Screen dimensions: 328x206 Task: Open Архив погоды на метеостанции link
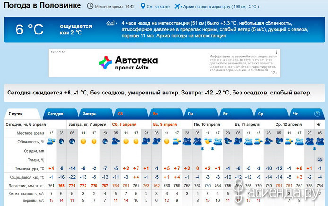coord(191,36)
